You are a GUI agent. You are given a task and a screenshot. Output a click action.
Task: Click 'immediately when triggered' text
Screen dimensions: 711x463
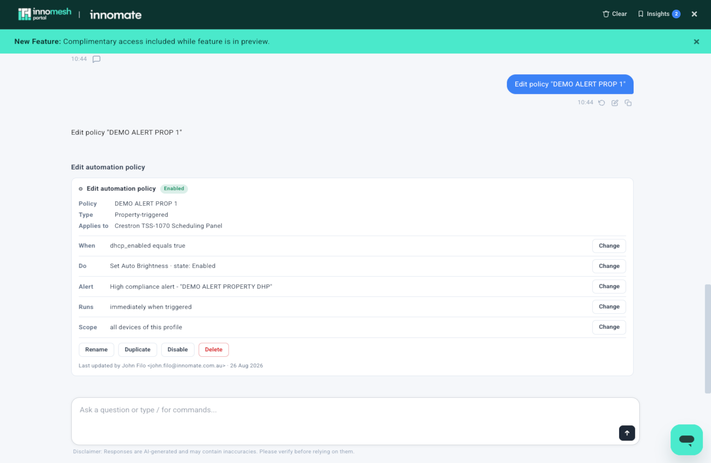point(150,307)
